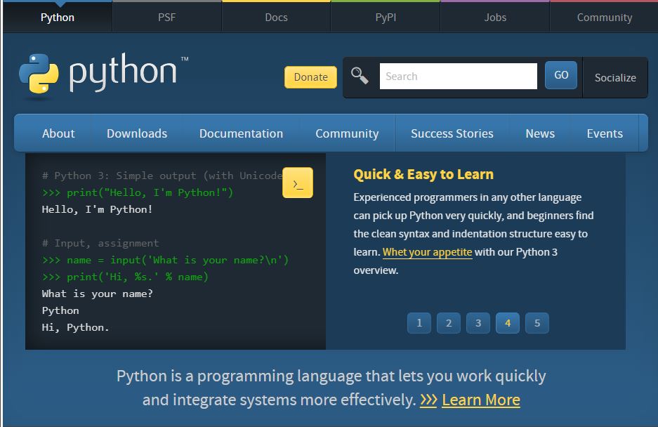The image size is (658, 427).
Task: Open the Downloads menu
Action: click(137, 133)
